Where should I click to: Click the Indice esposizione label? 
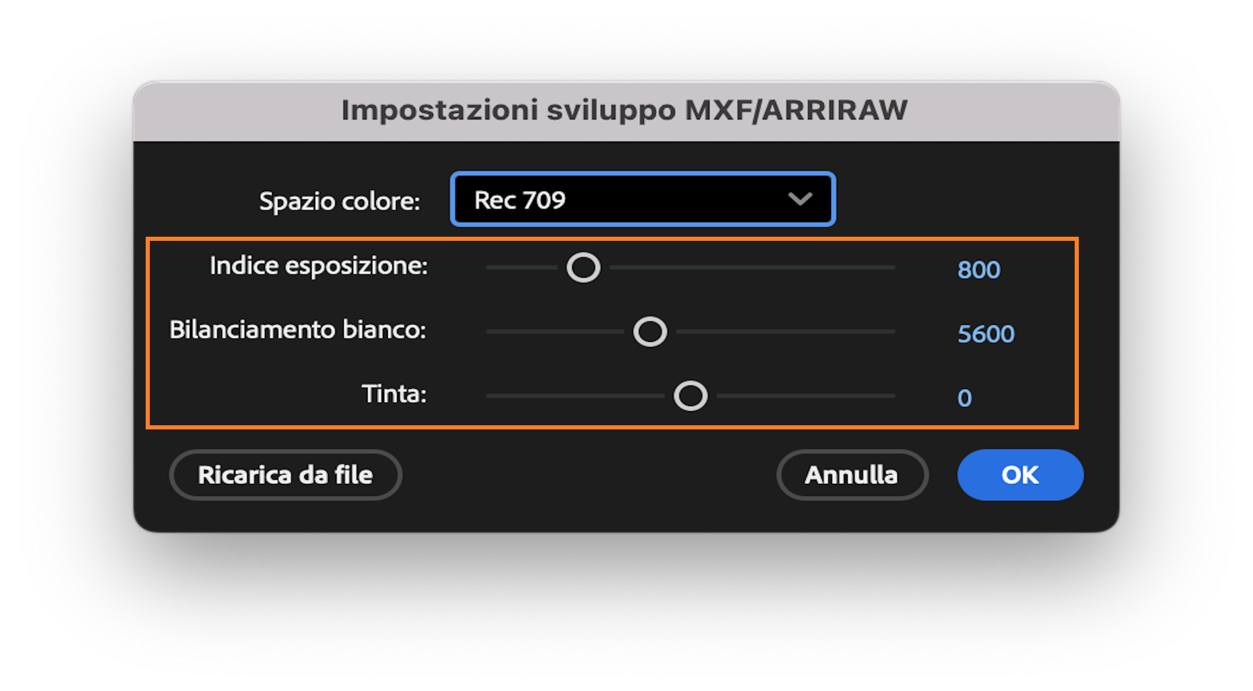click(318, 266)
